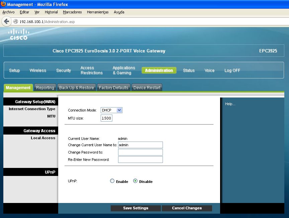Open the Archivo menu

pyautogui.click(x=8, y=12)
